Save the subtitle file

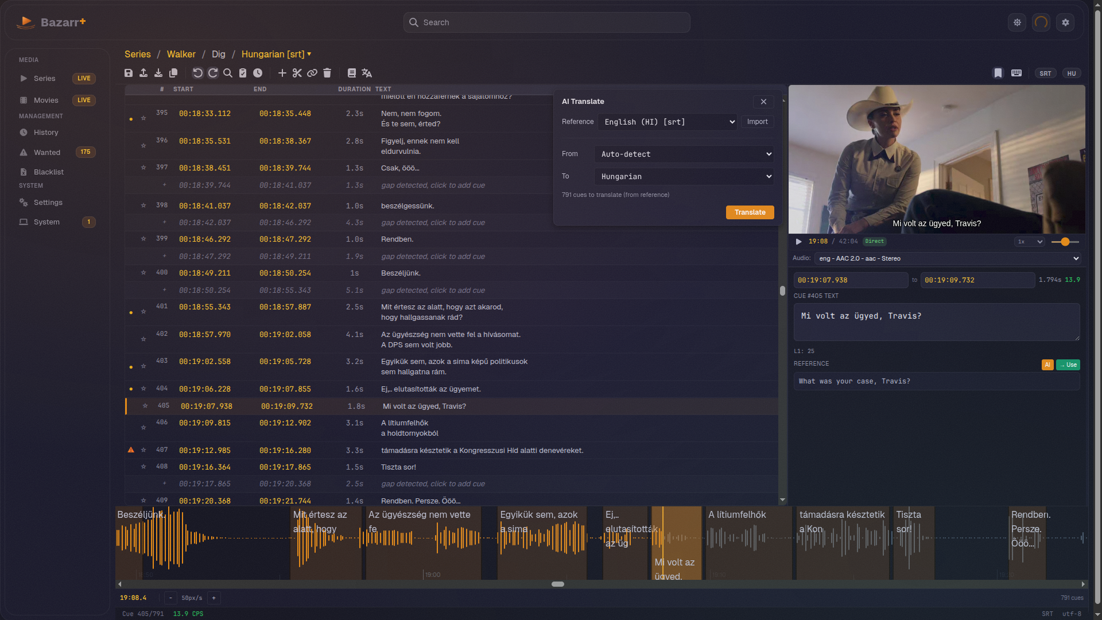129,73
